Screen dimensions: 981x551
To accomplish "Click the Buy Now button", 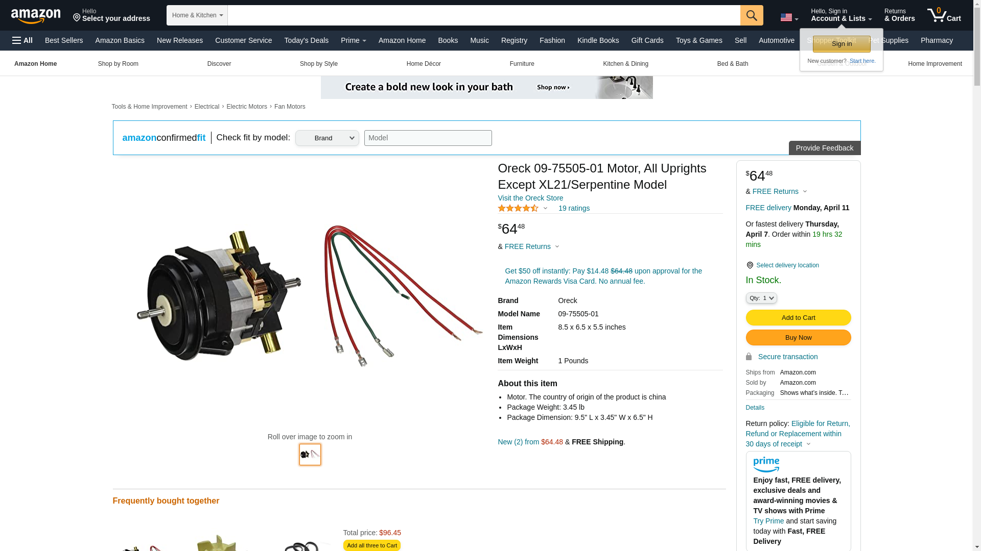I will pyautogui.click(x=798, y=338).
